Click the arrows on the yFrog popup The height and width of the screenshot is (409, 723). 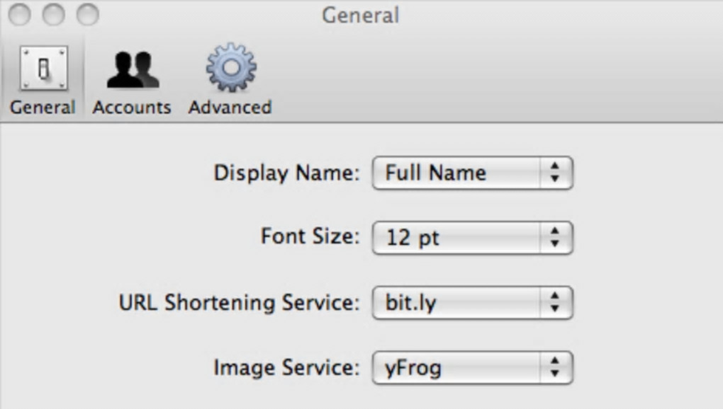[x=555, y=368]
